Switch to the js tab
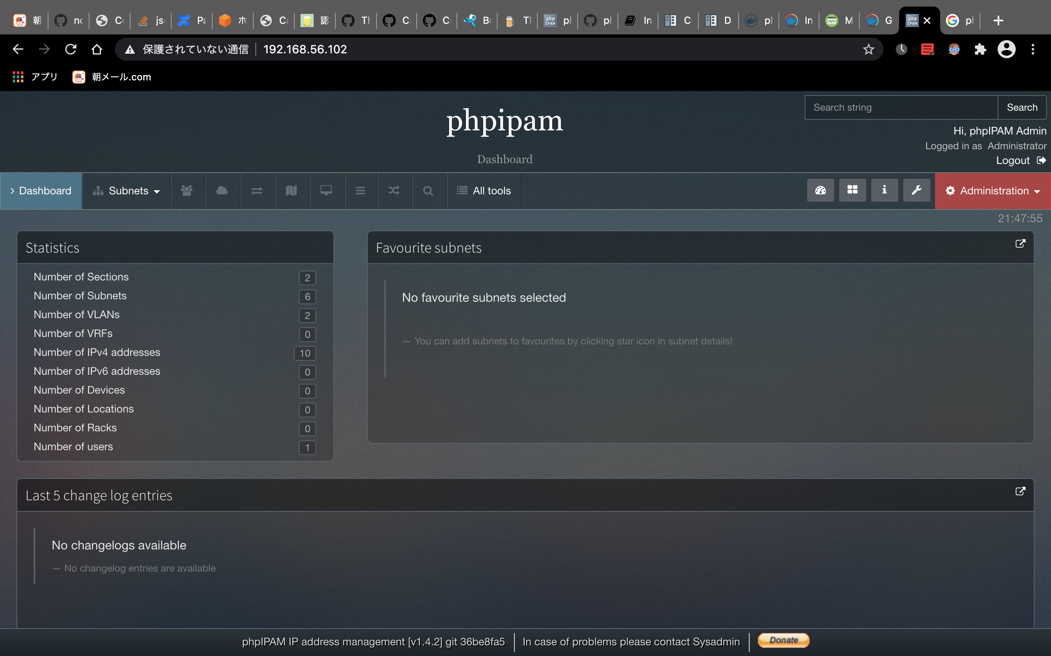The width and height of the screenshot is (1051, 656). [151, 20]
